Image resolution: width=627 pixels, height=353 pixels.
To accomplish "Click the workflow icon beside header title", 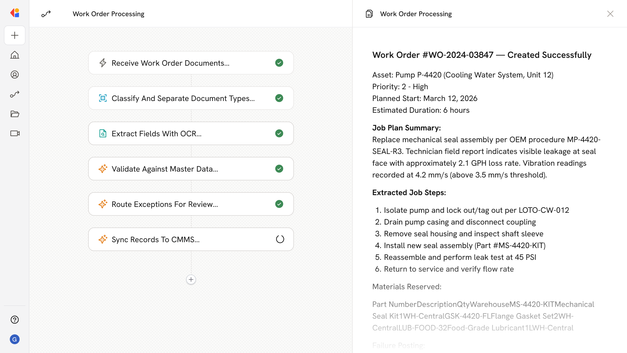I will point(46,14).
